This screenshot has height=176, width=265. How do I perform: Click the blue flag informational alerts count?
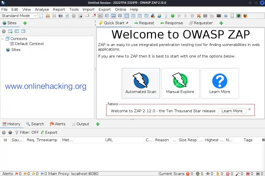tap(44, 174)
